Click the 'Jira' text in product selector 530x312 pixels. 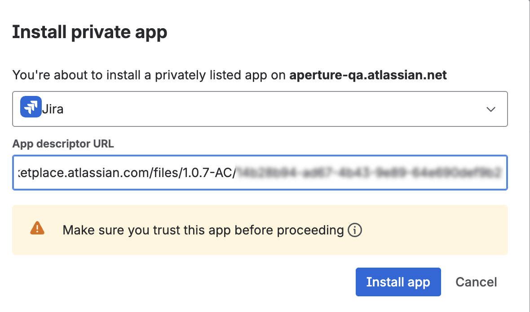pos(53,109)
